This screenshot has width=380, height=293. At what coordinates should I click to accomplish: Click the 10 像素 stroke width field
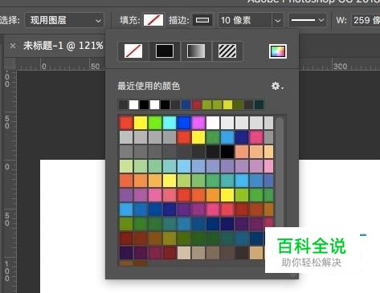point(245,20)
